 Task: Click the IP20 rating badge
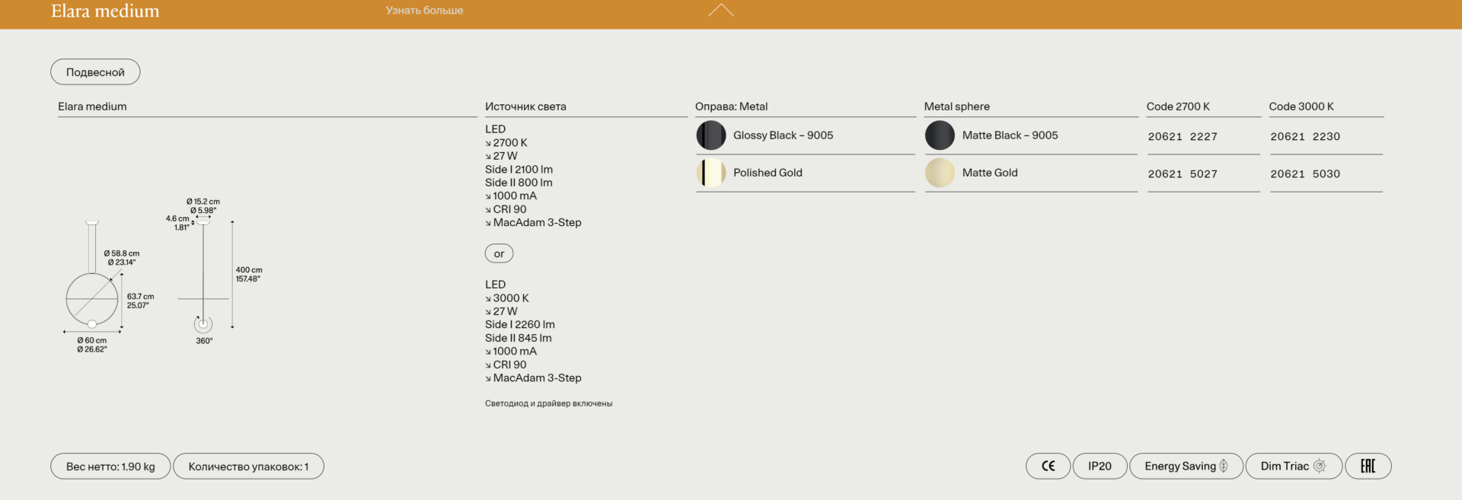pos(1100,467)
